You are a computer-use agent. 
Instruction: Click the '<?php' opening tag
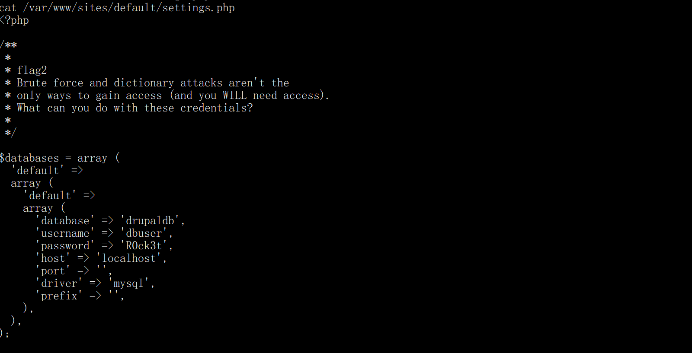tap(14, 20)
